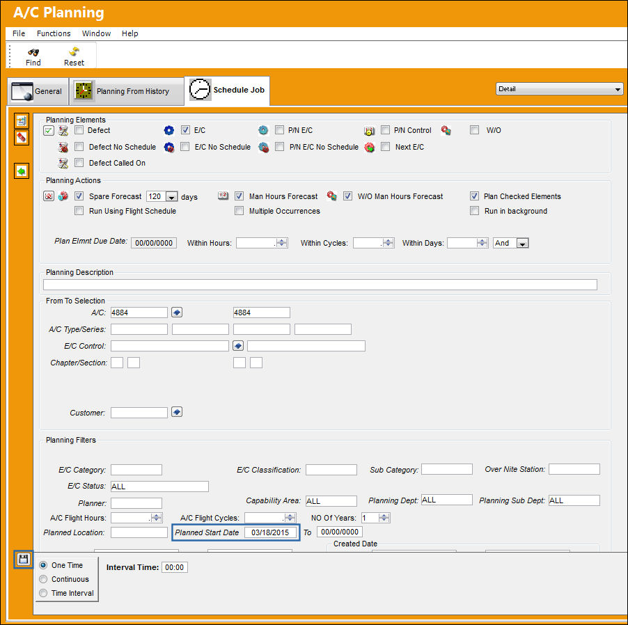
Task: Click the Over Nite Station field
Action: 574,469
